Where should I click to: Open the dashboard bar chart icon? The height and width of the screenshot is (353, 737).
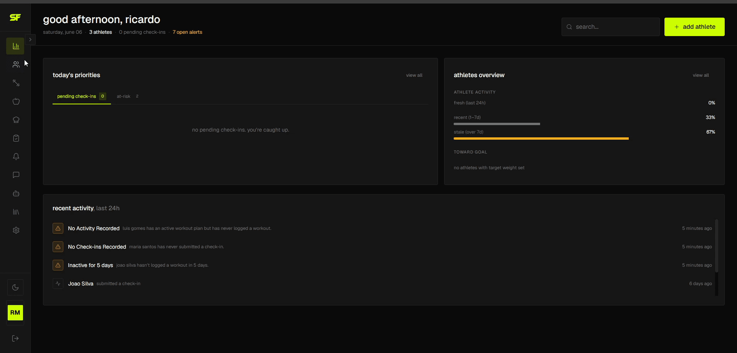15,46
